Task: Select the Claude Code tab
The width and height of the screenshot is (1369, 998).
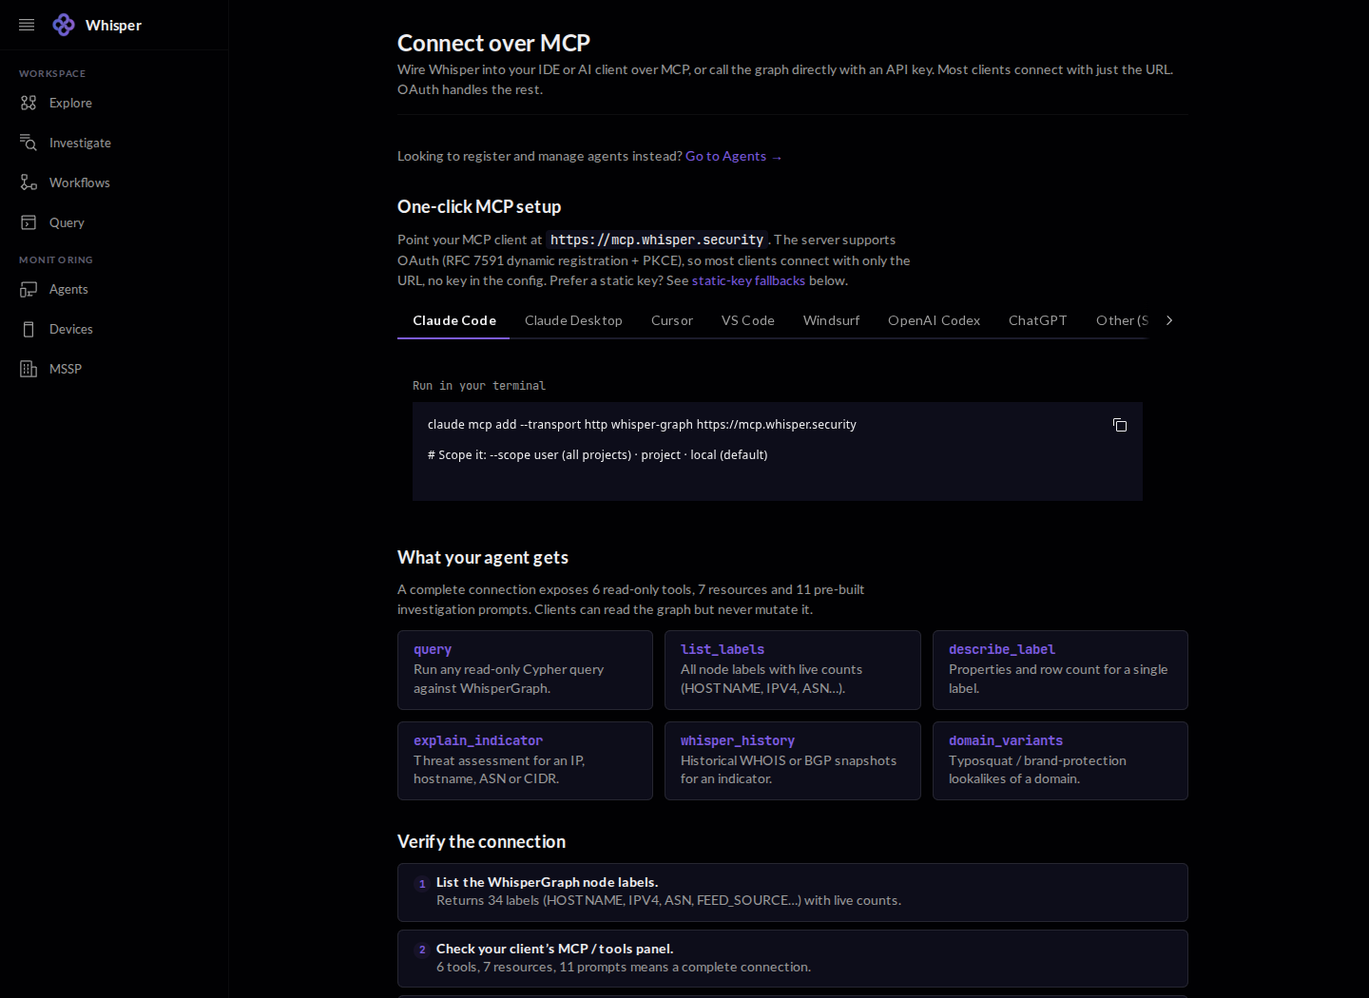Action: click(x=454, y=320)
